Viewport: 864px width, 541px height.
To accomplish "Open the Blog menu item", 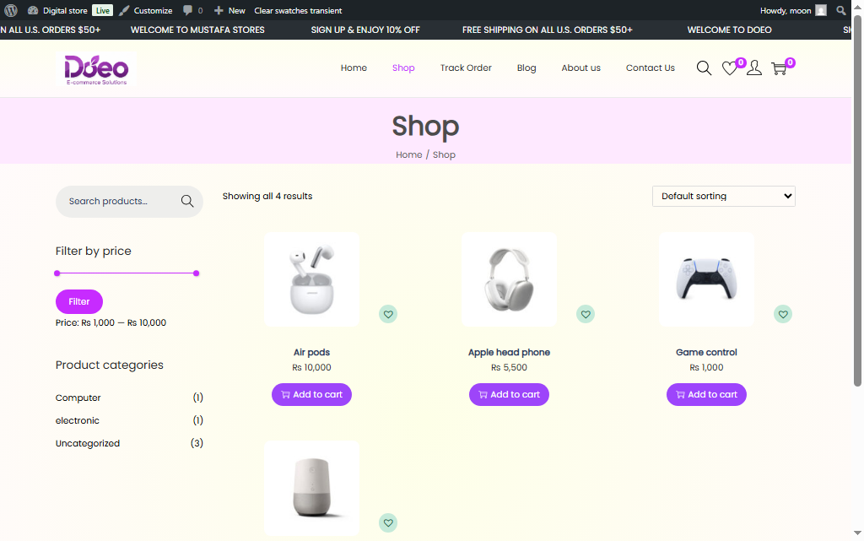I will (526, 68).
